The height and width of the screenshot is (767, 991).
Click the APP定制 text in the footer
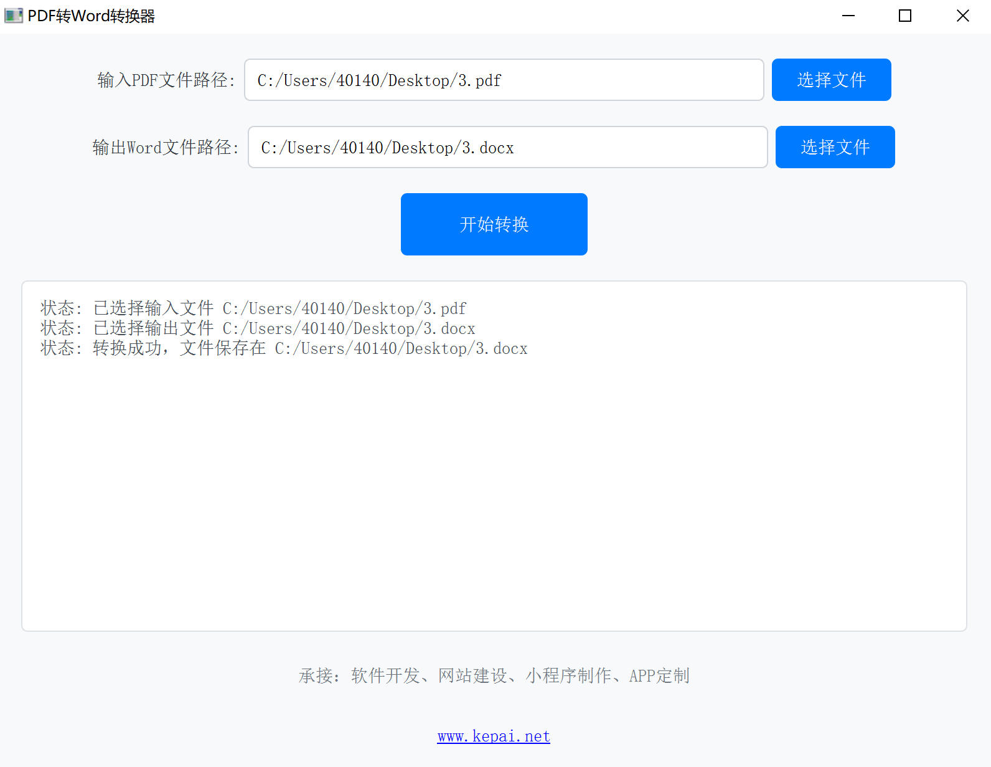click(x=659, y=675)
